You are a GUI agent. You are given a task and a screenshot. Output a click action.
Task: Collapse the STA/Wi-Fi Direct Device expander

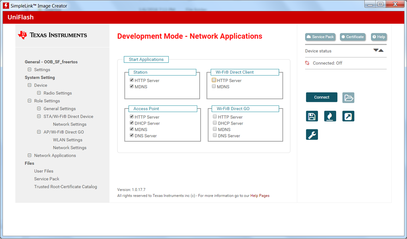coord(39,116)
